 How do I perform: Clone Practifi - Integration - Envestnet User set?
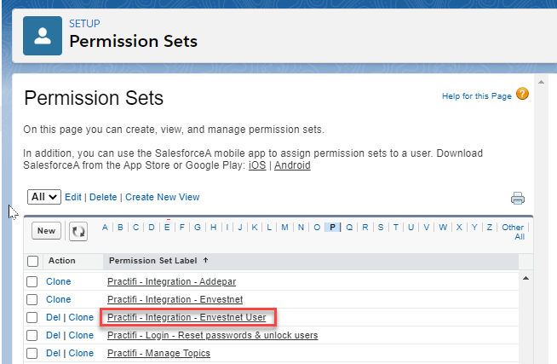click(81, 317)
